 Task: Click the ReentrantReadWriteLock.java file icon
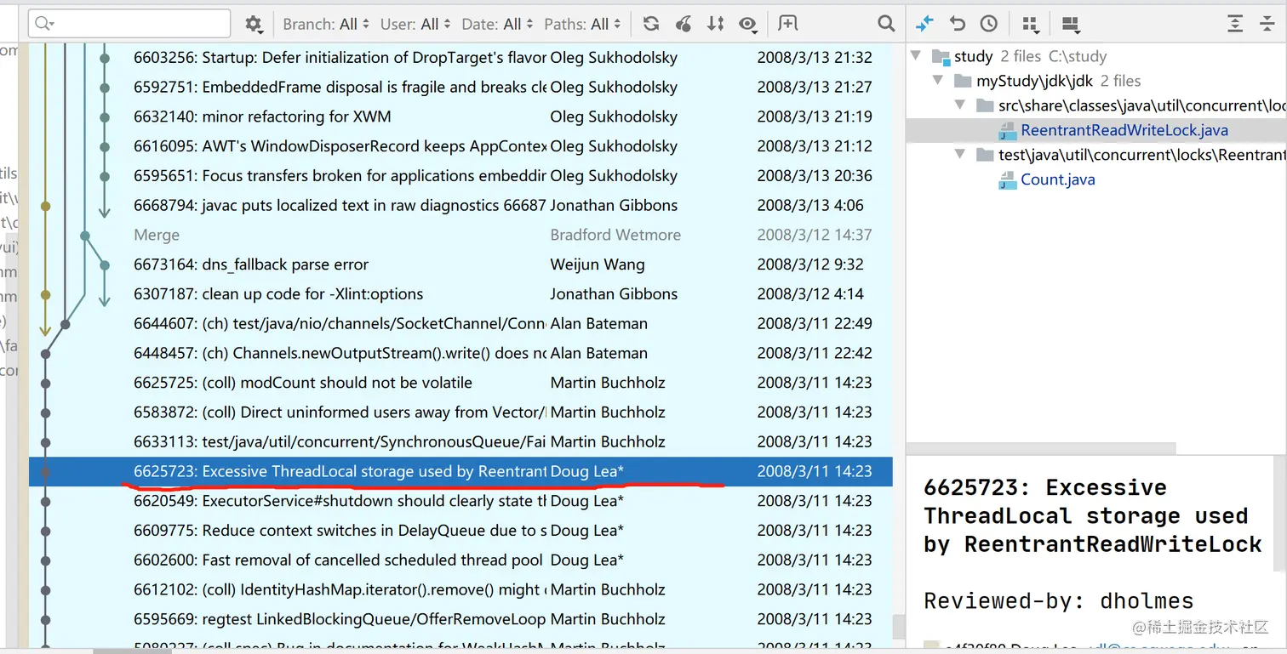click(x=1008, y=130)
